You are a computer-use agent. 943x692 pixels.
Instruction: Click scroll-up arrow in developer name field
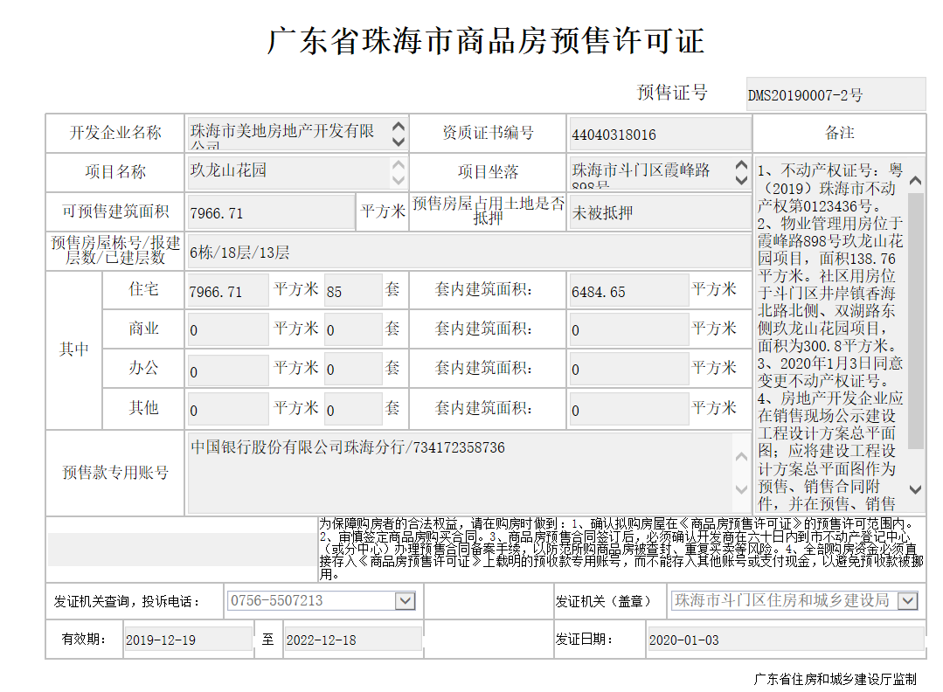tap(398, 126)
